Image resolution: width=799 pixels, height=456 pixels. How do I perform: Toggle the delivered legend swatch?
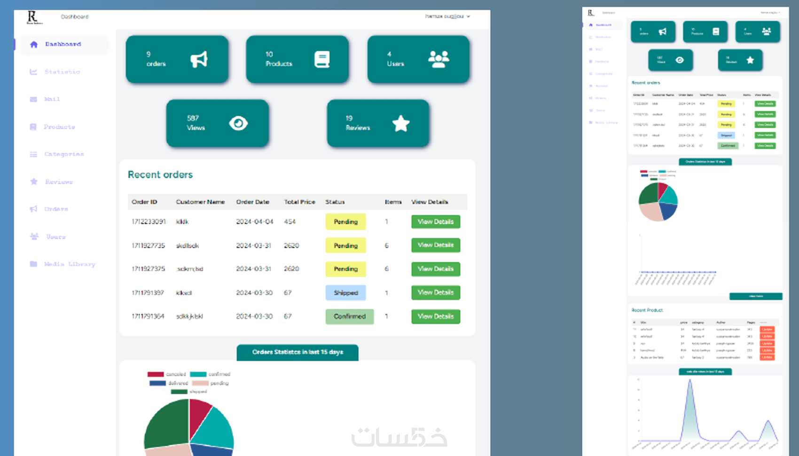[x=158, y=383]
